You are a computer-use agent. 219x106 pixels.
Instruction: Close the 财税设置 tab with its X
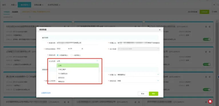tap(43, 5)
